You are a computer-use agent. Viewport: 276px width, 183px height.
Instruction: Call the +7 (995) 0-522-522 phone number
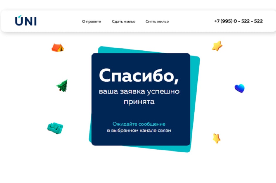coord(238,21)
